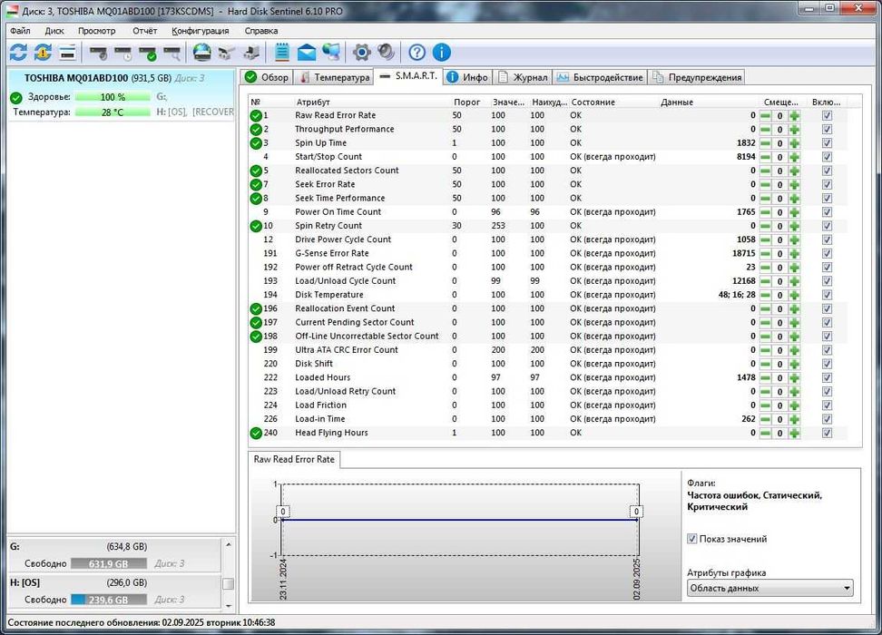Click the H: [OS] free space 239,6 GB bar
Image resolution: width=882 pixels, height=635 pixels.
pos(109,600)
